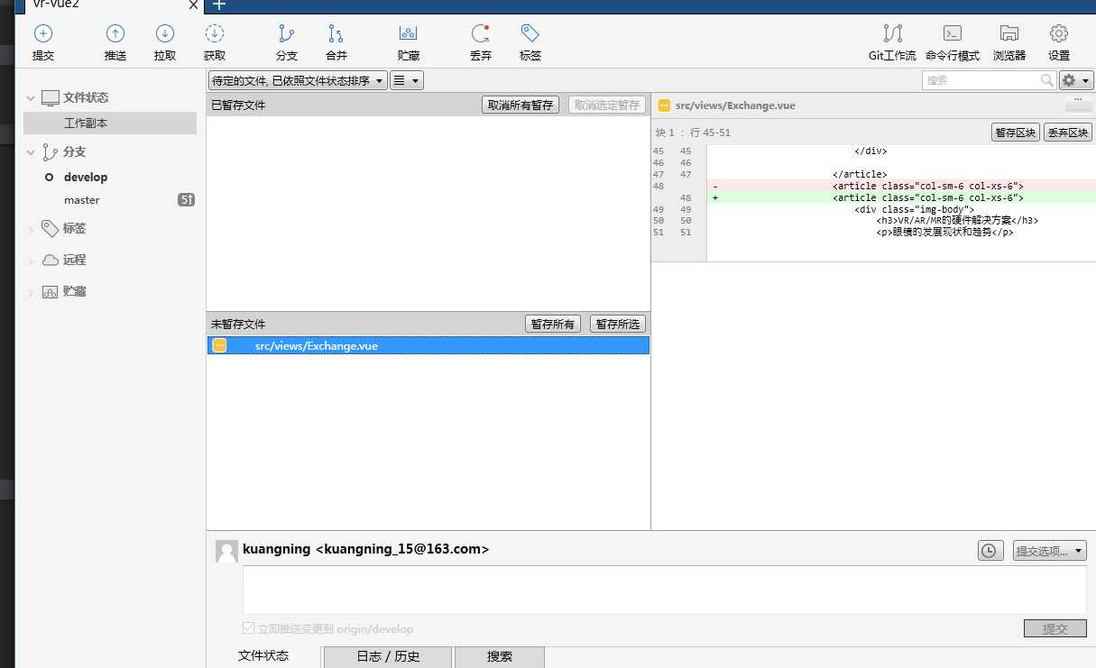The height and width of the screenshot is (668, 1096).
Task: Click the user avatar thumbnail
Action: [x=226, y=551]
